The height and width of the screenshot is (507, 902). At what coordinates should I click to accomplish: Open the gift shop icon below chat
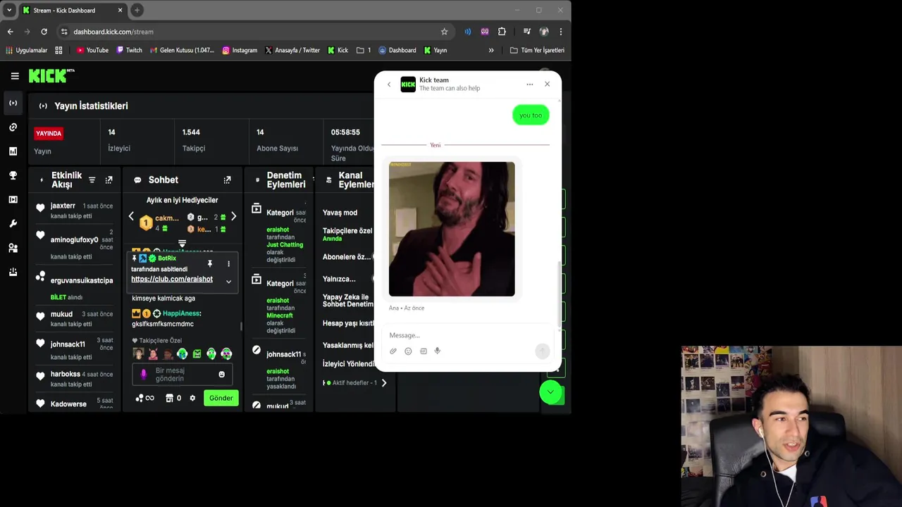point(169,399)
